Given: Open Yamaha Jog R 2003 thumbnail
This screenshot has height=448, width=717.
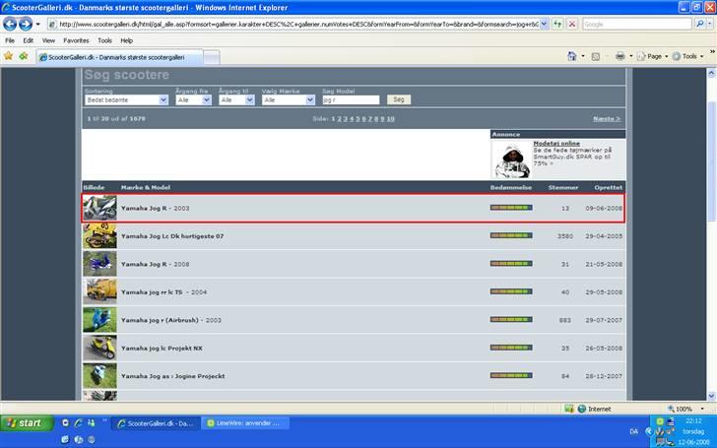Looking at the screenshot, I should click(x=99, y=208).
